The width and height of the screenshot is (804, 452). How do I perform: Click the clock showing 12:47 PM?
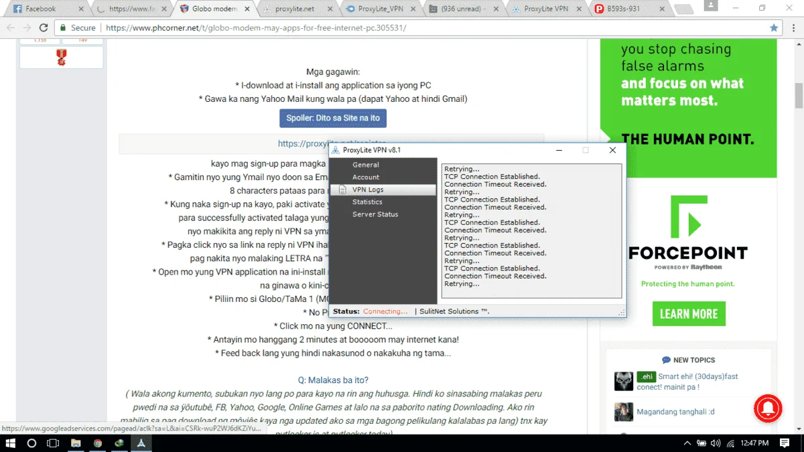754,443
